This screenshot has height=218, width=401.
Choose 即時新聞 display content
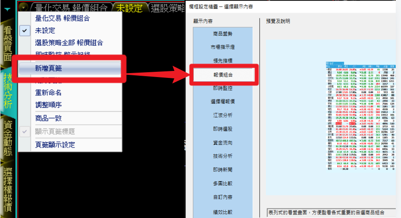pos(223,170)
